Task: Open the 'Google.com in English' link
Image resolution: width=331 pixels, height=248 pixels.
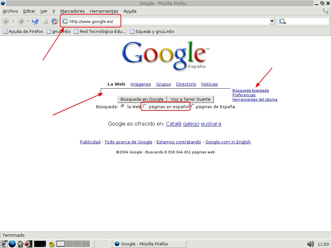Action: [228, 142]
